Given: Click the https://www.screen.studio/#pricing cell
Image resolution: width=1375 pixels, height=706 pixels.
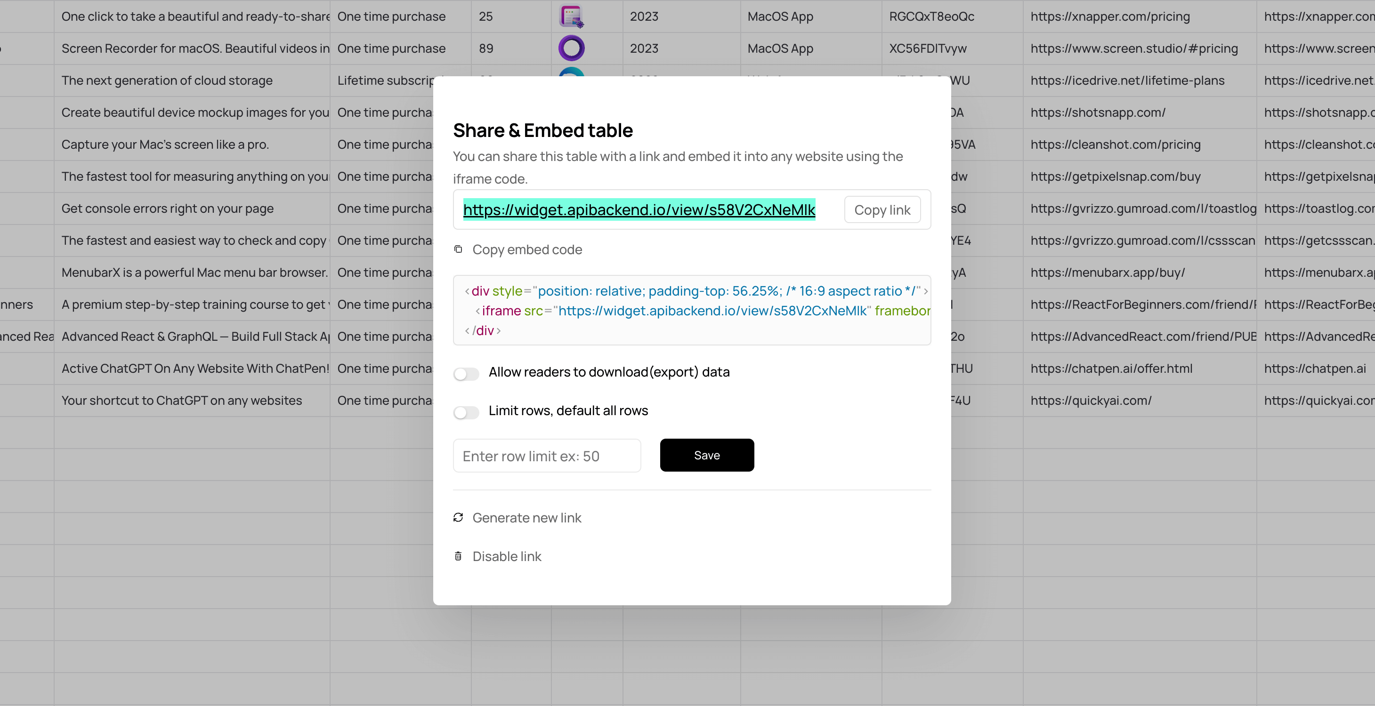Looking at the screenshot, I should coord(1140,48).
